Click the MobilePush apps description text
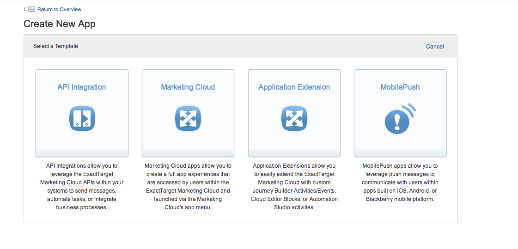 pos(400,182)
